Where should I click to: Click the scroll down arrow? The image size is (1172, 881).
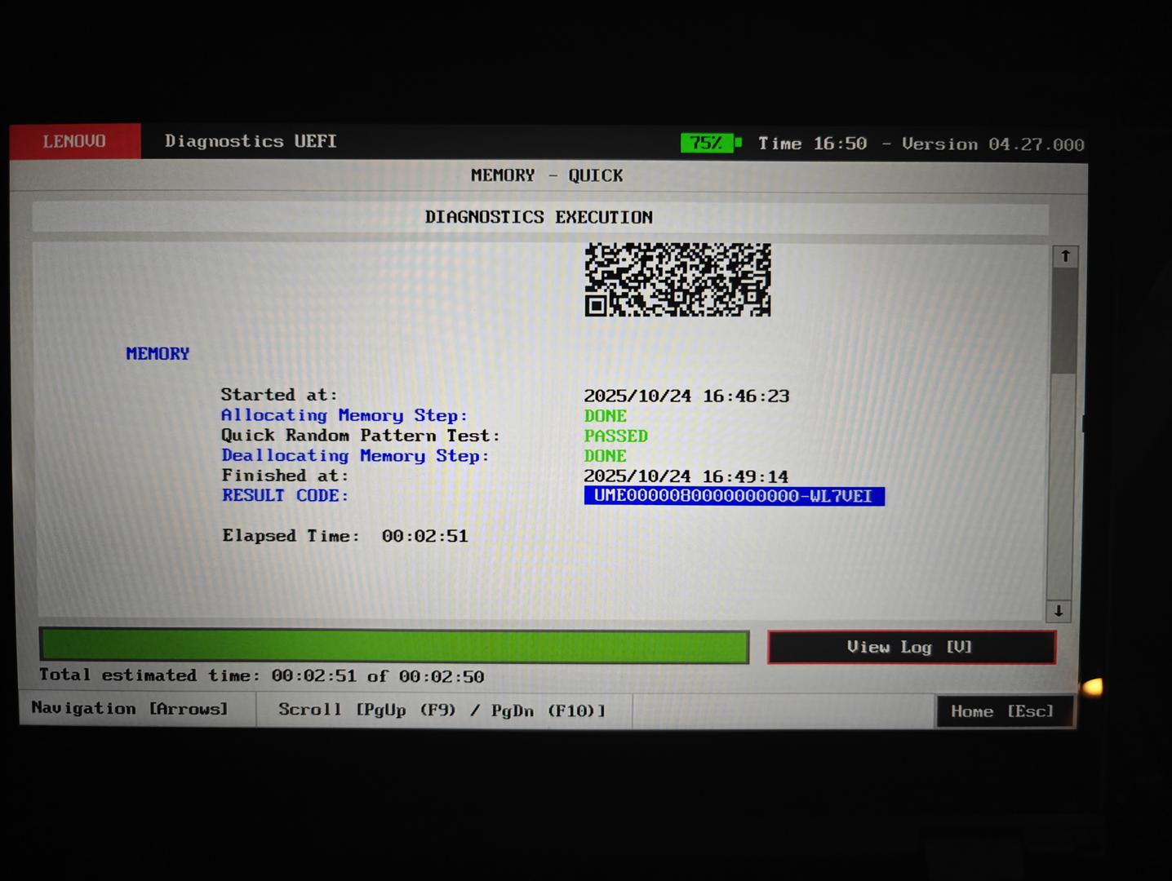coord(1059,611)
